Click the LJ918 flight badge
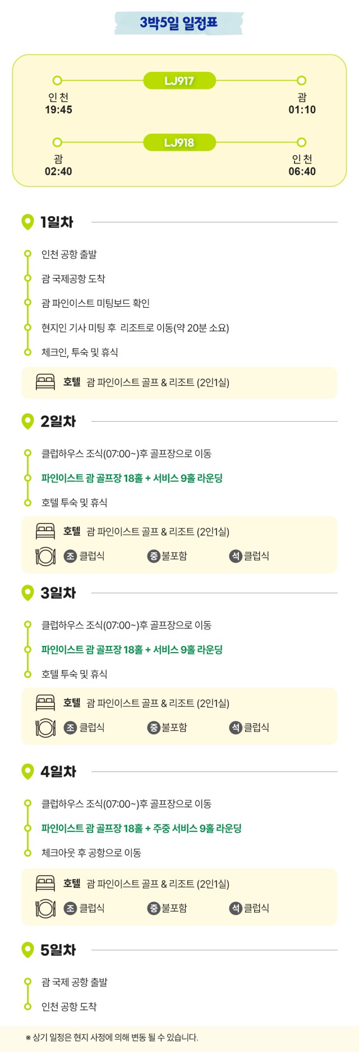 tap(179, 143)
